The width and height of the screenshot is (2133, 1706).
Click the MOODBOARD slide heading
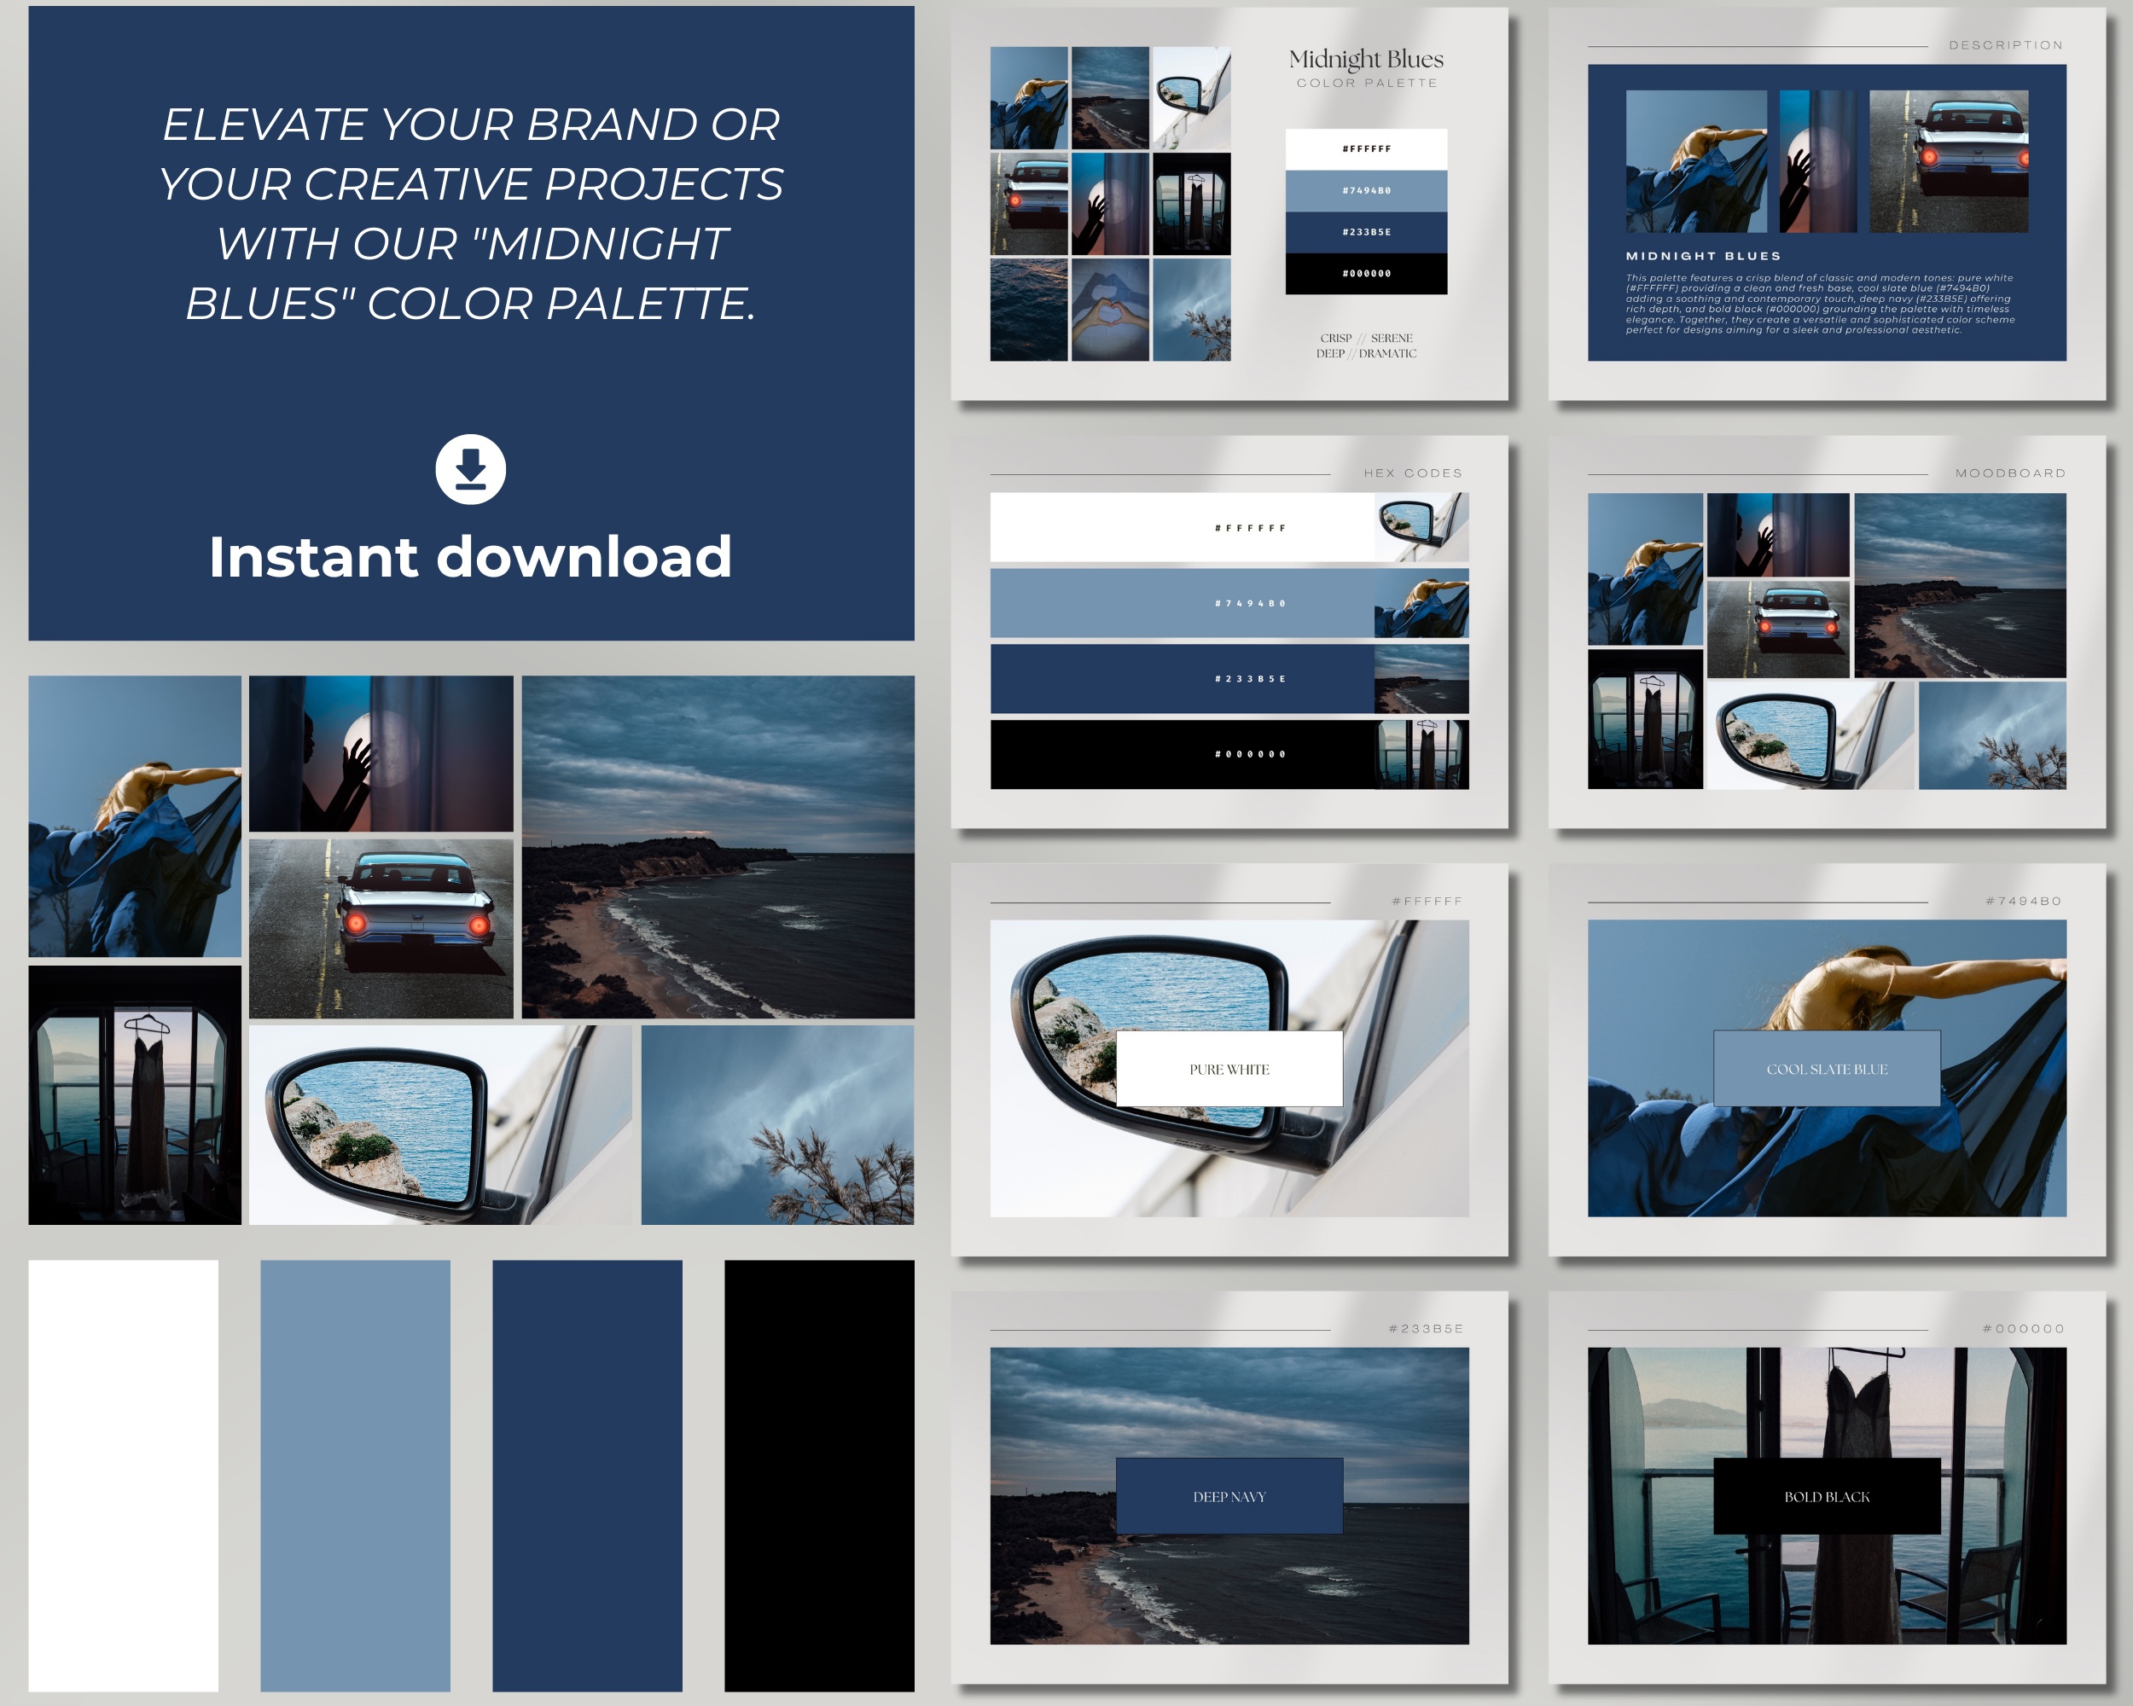click(x=2009, y=473)
